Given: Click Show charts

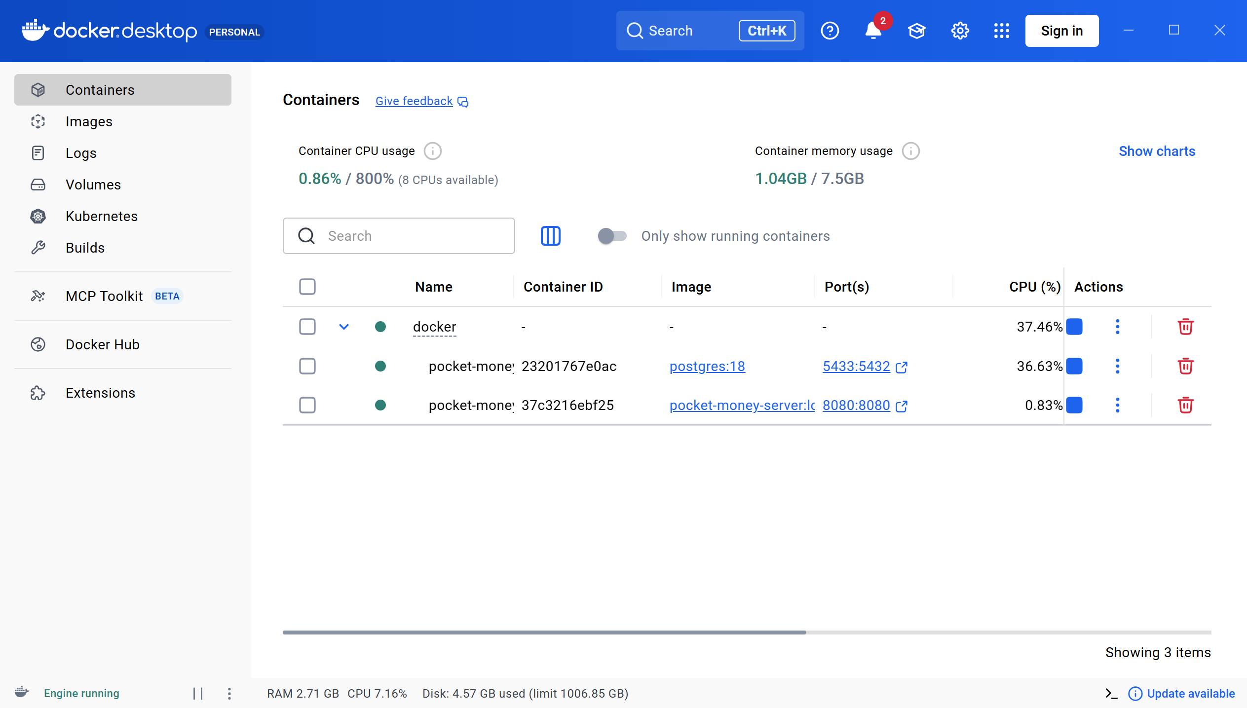Looking at the screenshot, I should [x=1157, y=151].
